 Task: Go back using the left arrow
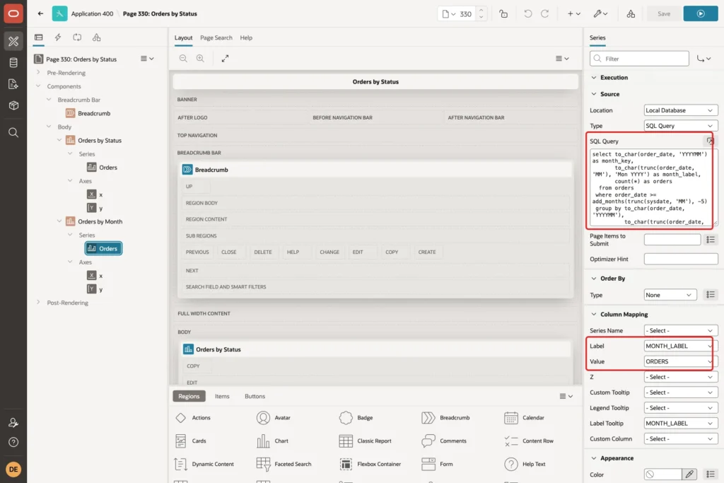[x=40, y=13]
